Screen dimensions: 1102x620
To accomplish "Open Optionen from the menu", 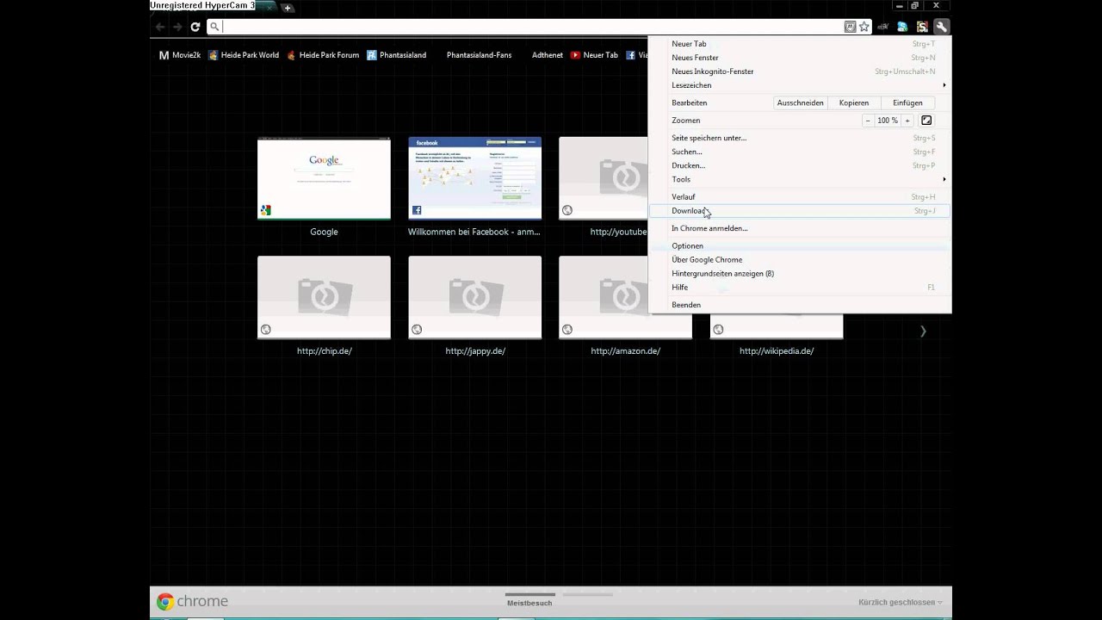I will click(799, 245).
